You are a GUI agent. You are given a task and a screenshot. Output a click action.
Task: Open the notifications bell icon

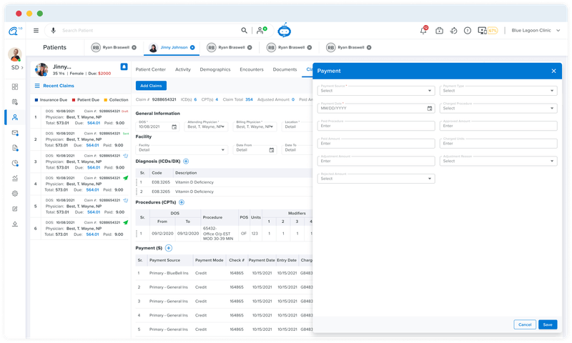pos(423,31)
